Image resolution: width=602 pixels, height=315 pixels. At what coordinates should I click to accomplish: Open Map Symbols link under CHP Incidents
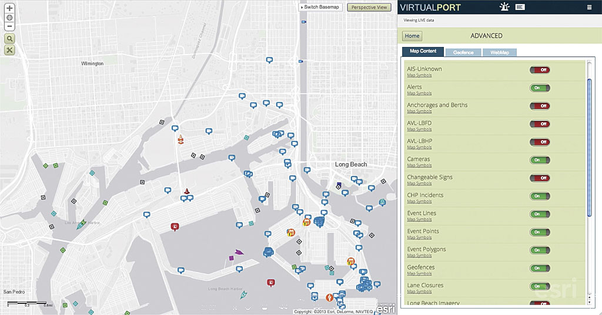click(419, 201)
